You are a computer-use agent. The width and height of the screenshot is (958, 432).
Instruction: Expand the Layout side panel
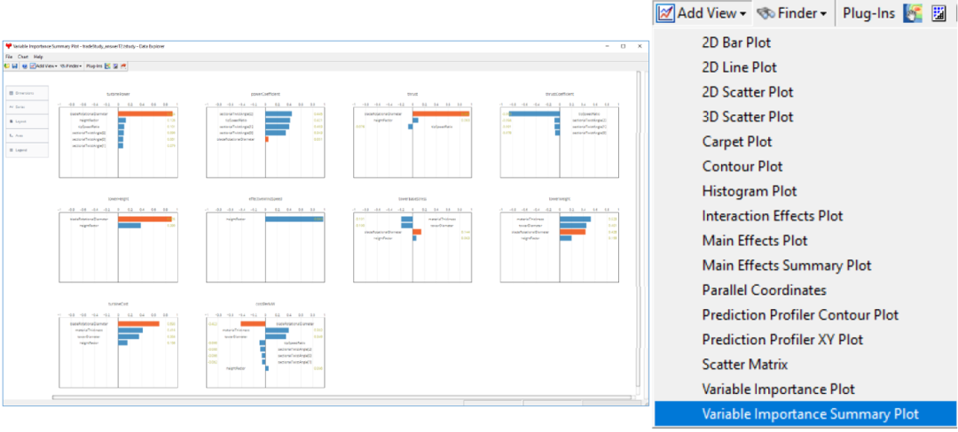click(27, 121)
